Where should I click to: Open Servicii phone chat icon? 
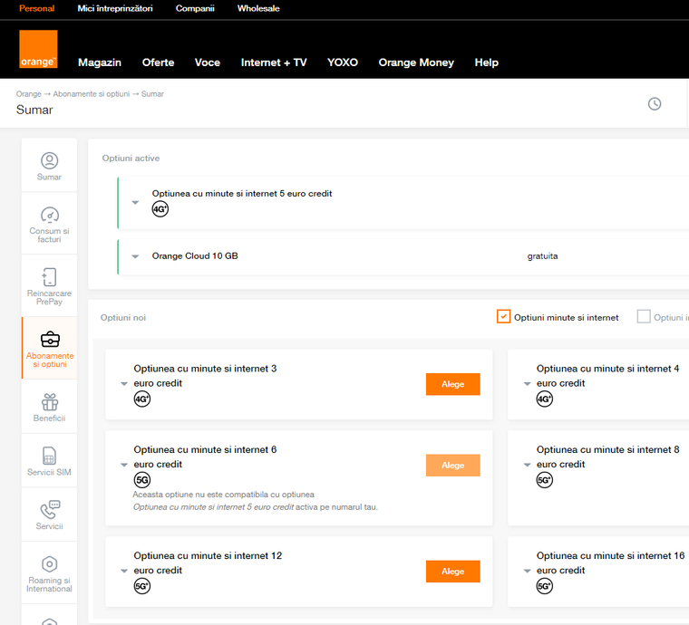click(50, 510)
